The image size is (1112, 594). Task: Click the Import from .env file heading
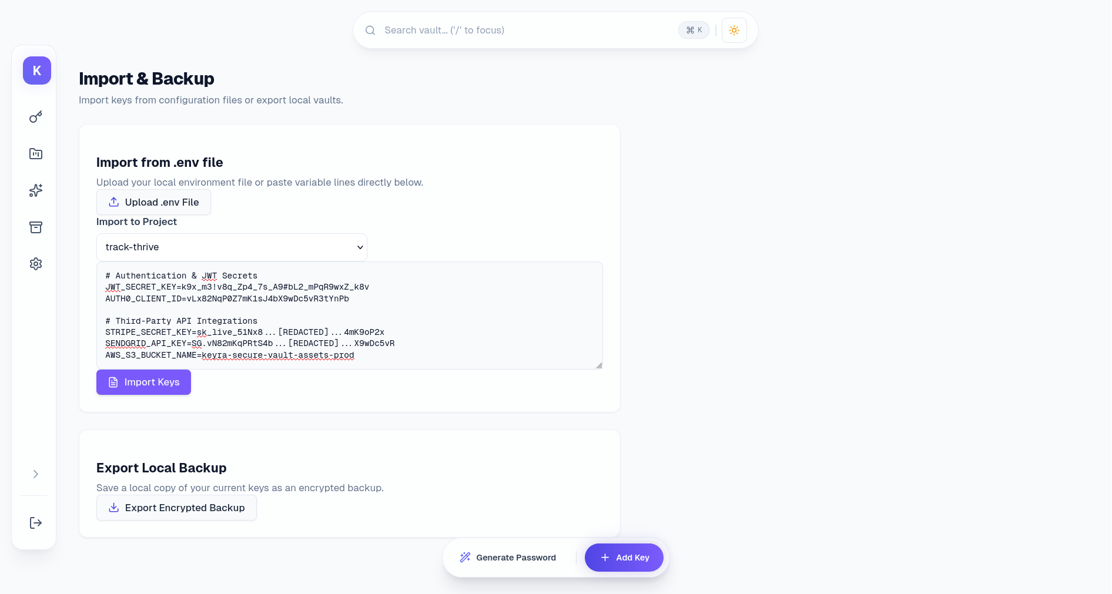pyautogui.click(x=159, y=162)
